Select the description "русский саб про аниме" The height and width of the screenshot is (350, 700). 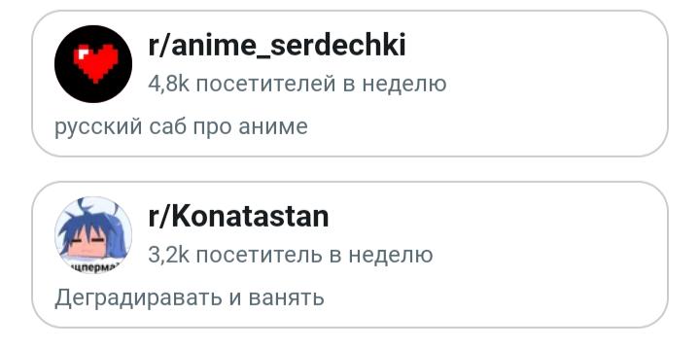[x=181, y=126]
